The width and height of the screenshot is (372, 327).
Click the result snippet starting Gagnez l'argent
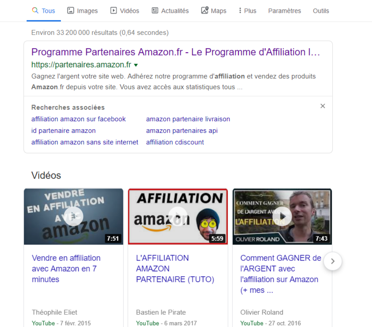tap(174, 82)
